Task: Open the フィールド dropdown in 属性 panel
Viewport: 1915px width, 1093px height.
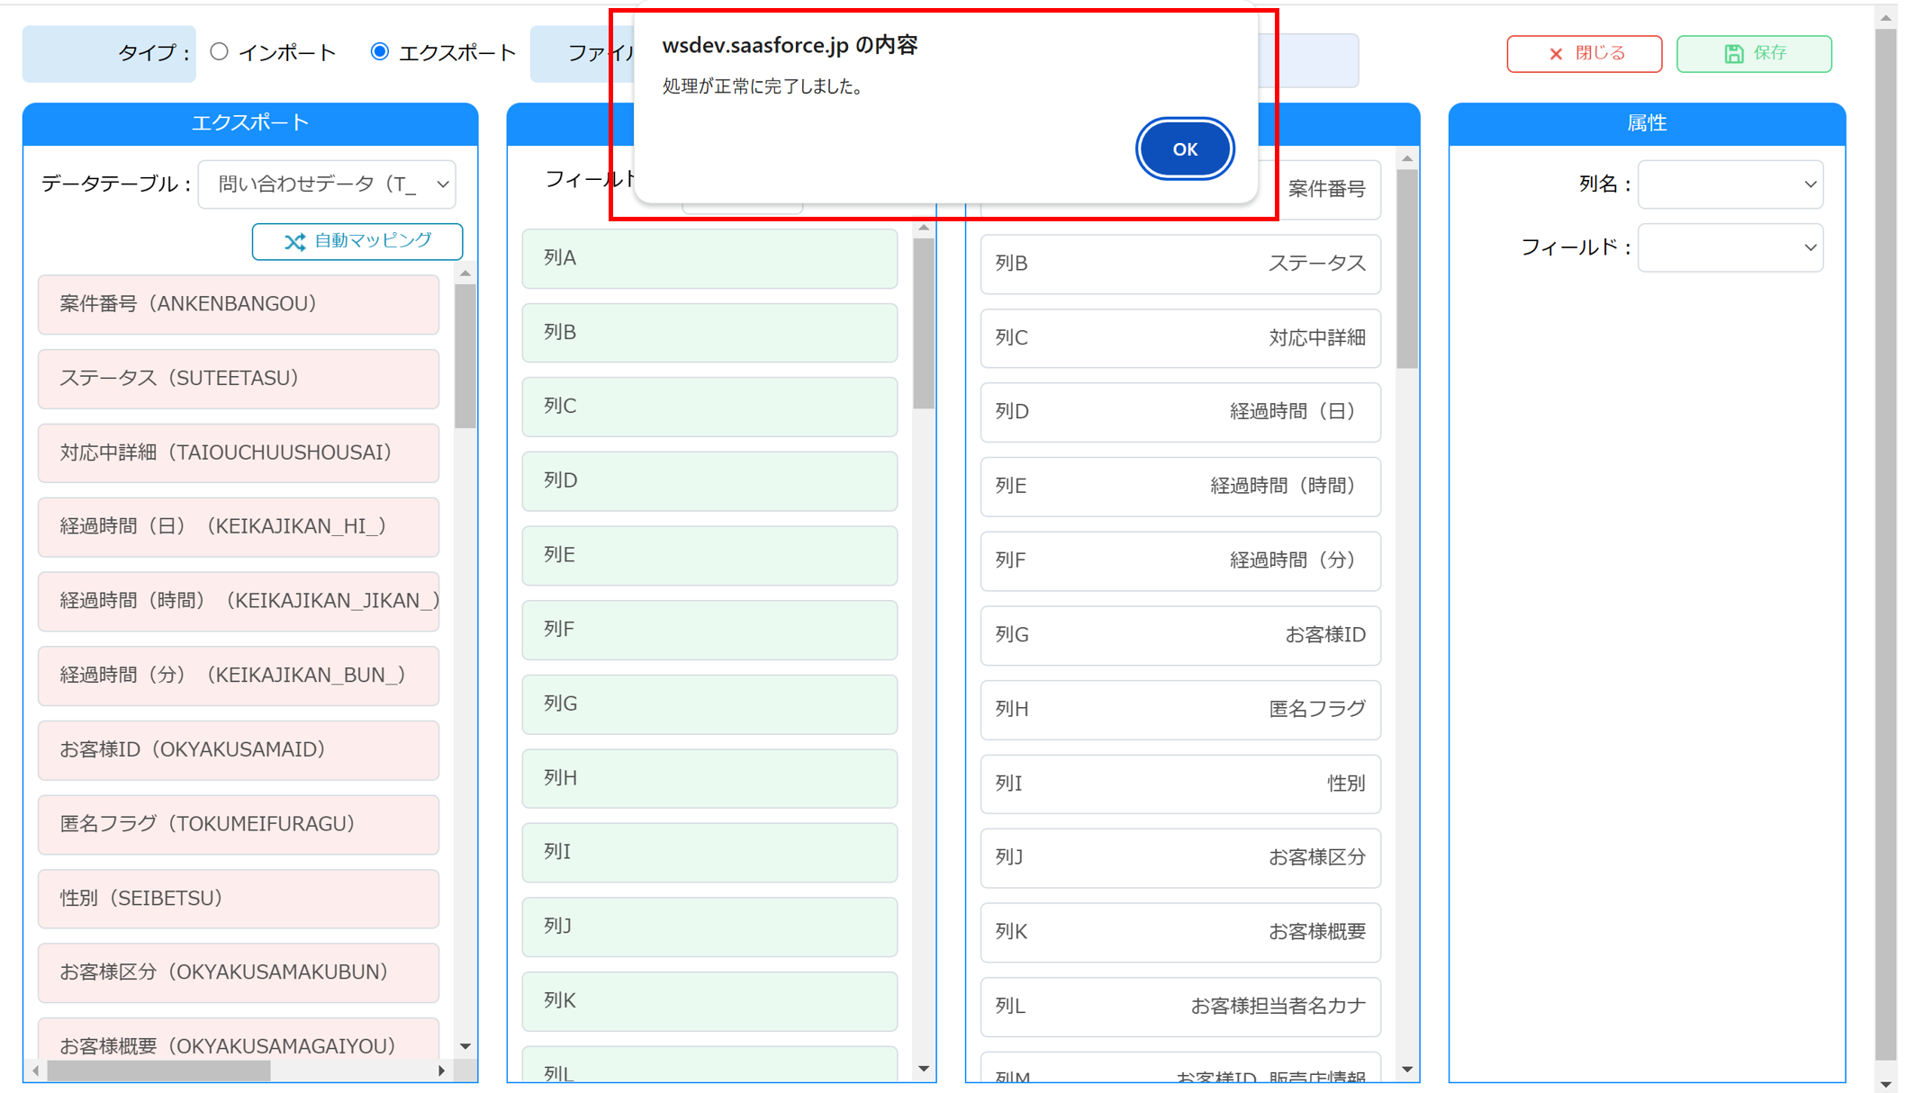Action: 1730,247
